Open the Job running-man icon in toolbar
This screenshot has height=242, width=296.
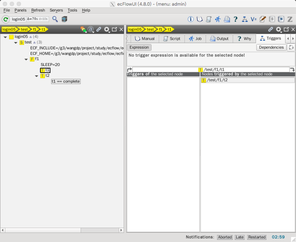pos(218,19)
